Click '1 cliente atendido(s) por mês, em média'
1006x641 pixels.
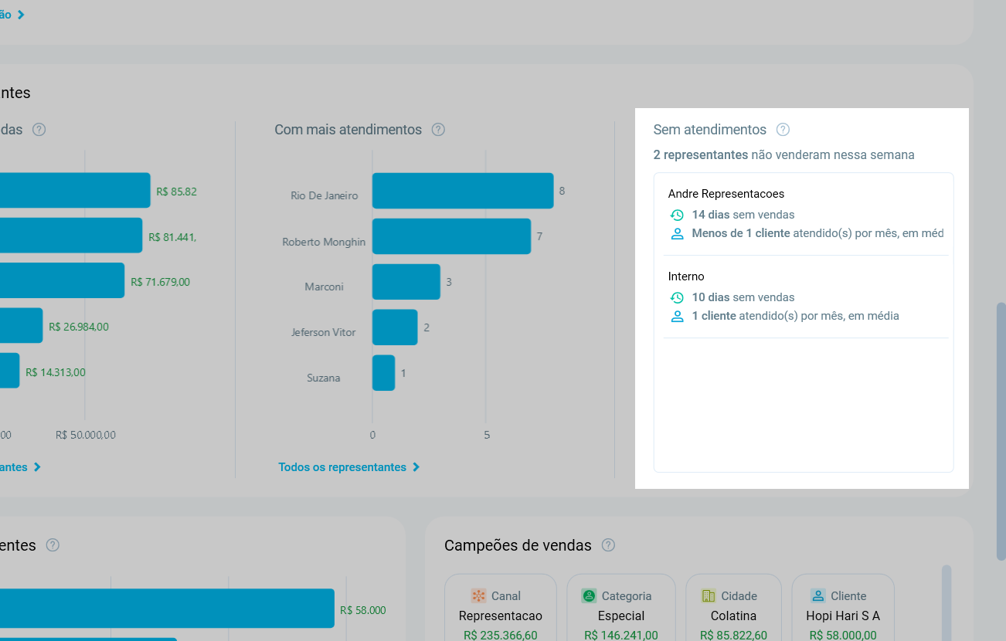(x=796, y=316)
